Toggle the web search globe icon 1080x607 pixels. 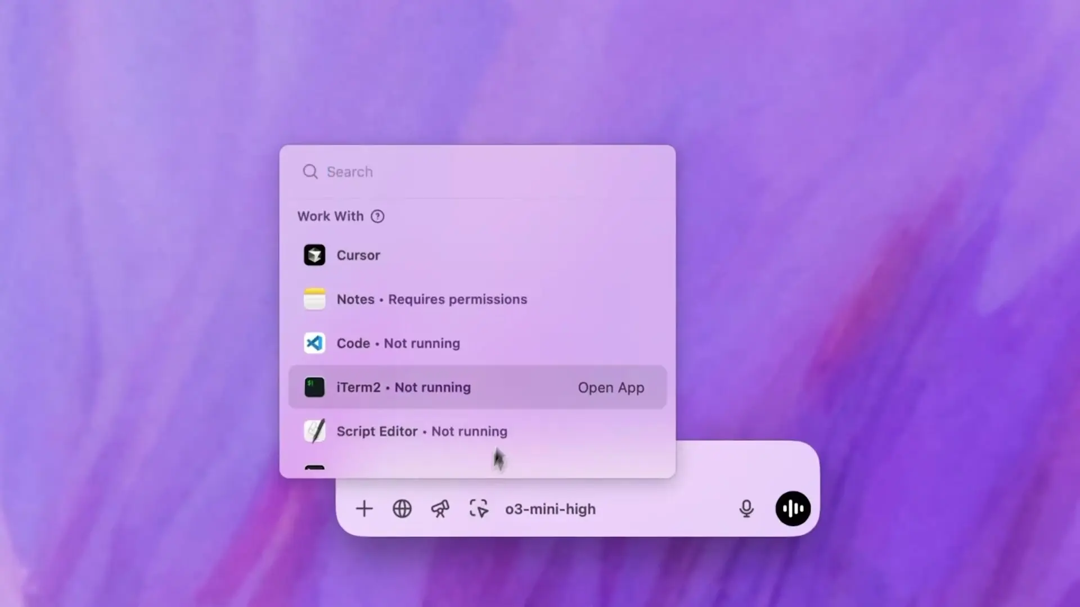click(x=402, y=509)
